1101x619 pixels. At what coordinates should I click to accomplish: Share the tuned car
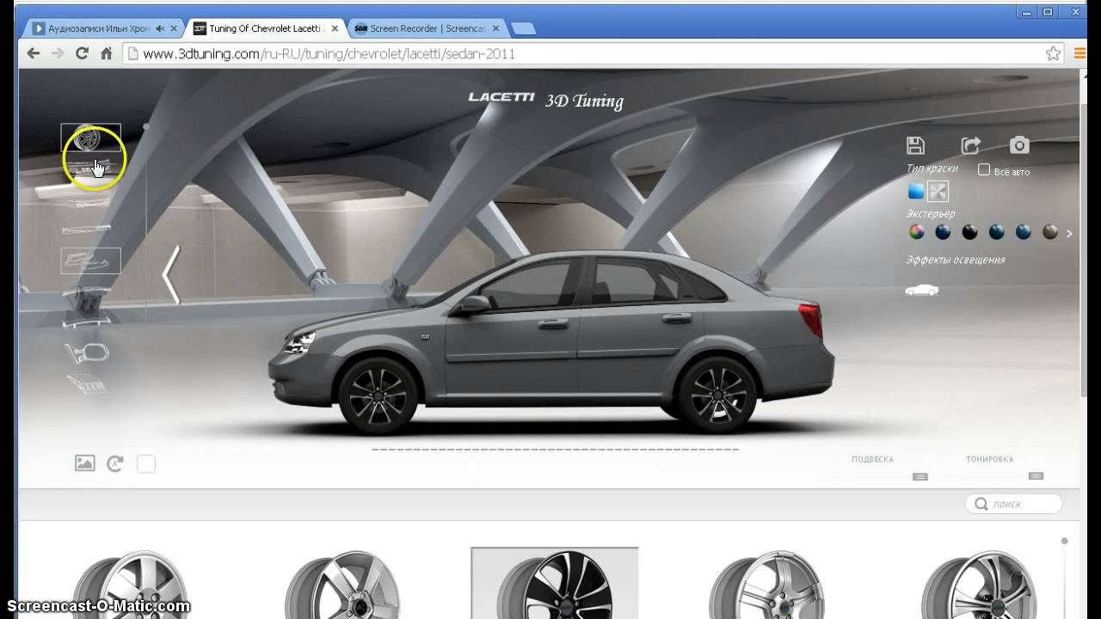click(970, 145)
